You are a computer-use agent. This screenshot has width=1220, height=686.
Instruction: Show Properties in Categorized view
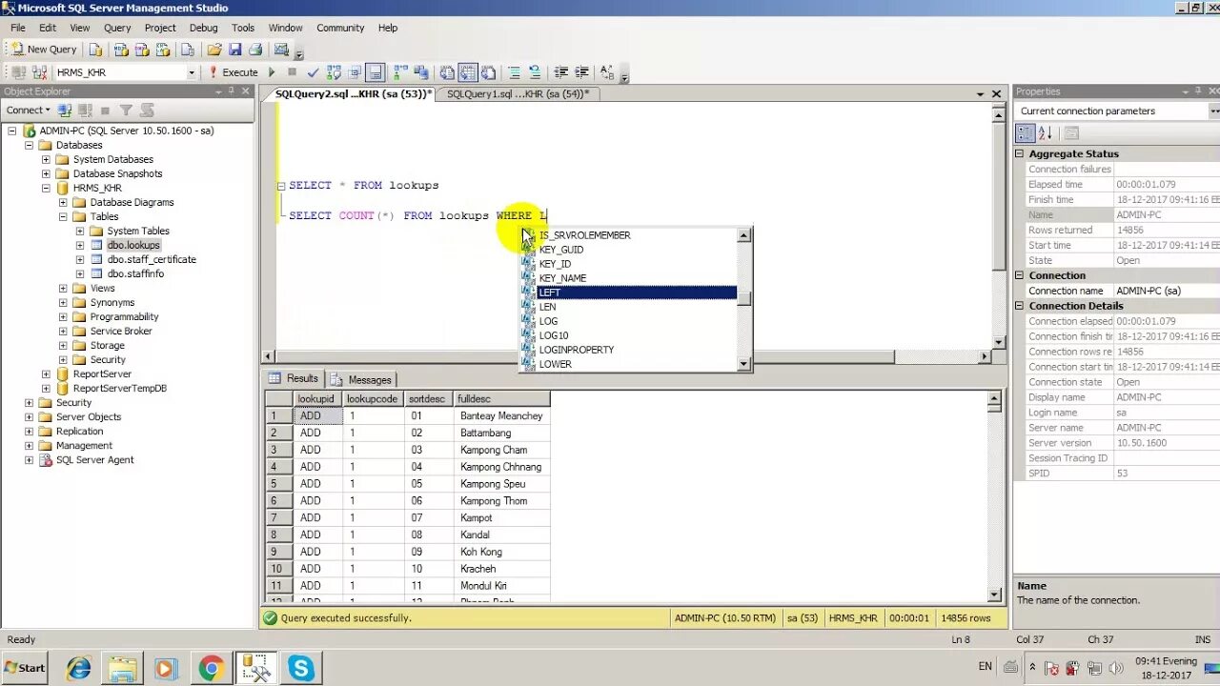point(1025,133)
